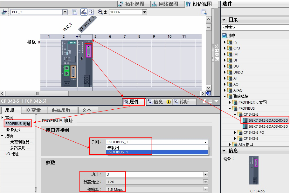
Task: Select PROFIBUS 地址 in the navigation tree
Action: tap(18, 124)
